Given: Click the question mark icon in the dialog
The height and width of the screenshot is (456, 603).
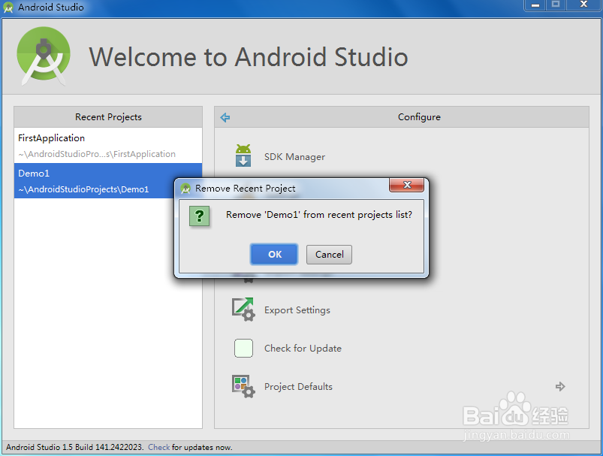Looking at the screenshot, I should click(x=200, y=217).
